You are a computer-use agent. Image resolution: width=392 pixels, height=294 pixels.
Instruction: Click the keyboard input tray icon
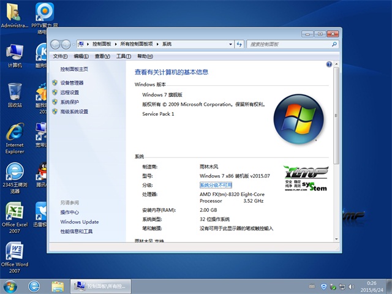pos(312,286)
